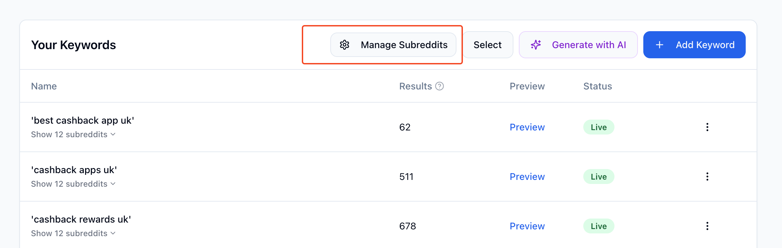Open three-dot menu for 'best cashback app uk'
This screenshot has width=782, height=248.
point(707,127)
